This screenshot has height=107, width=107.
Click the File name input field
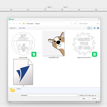click(53, 96)
